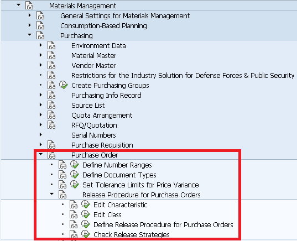Open documentation icon for Define Release Procedure
Image resolution: width=297 pixels, height=241 pixels.
[x=74, y=224]
